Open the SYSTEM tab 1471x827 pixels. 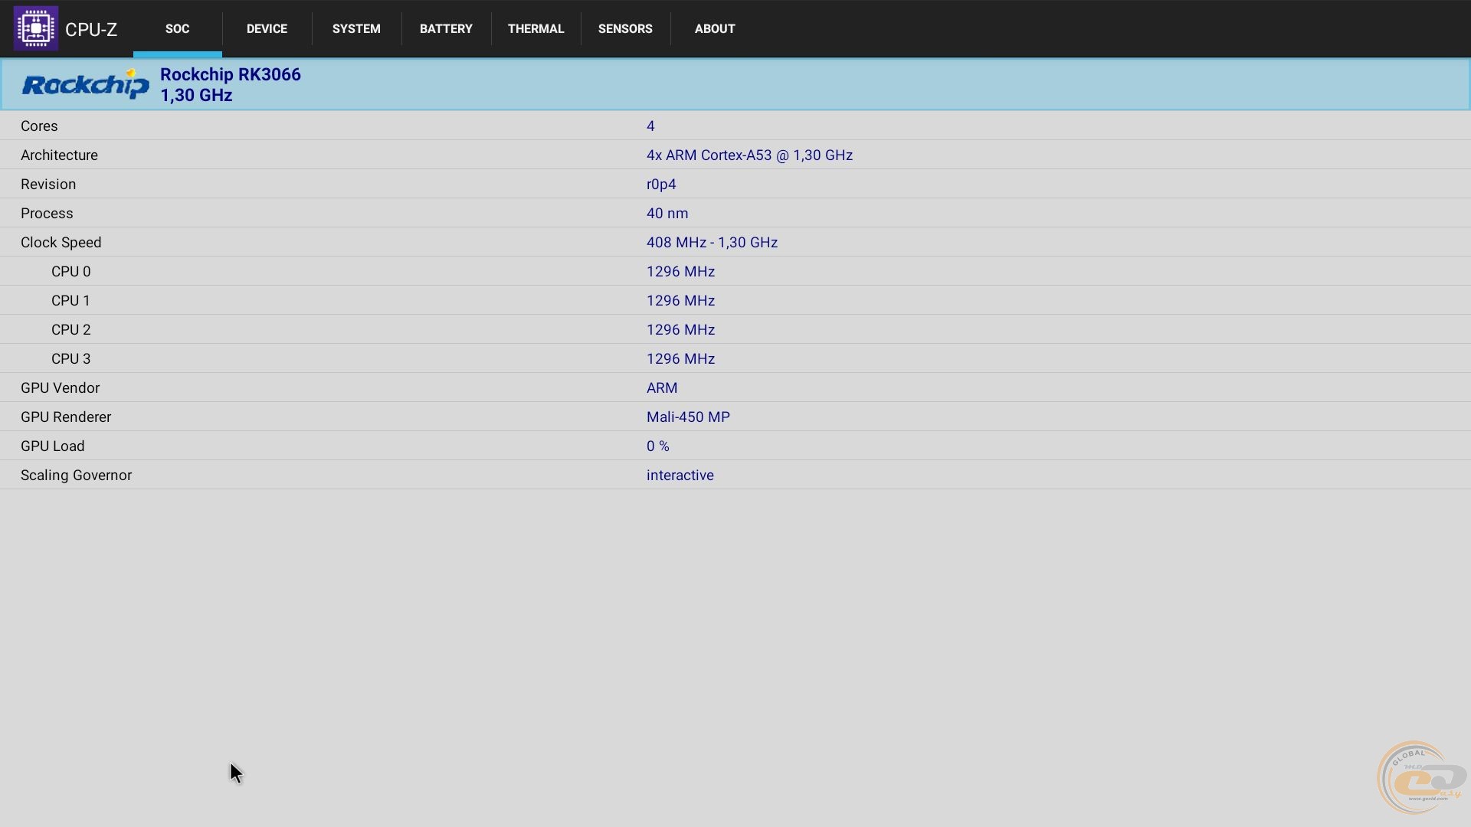pyautogui.click(x=356, y=28)
